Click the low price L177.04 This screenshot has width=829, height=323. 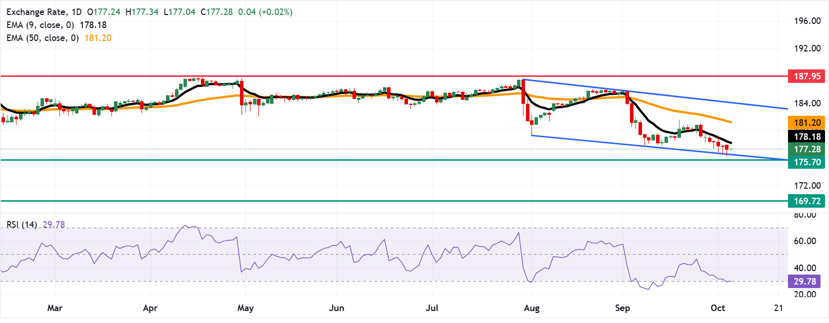pos(179,12)
